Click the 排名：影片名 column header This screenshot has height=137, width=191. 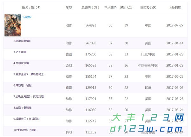click(31, 7)
